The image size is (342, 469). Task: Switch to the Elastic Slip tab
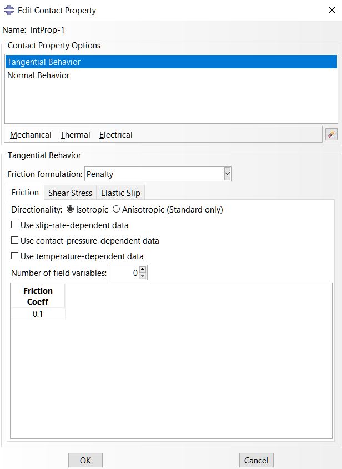(120, 193)
